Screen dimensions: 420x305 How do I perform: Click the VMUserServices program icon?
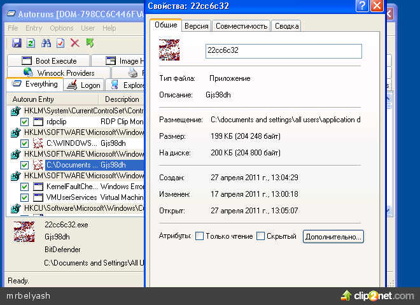coord(38,197)
